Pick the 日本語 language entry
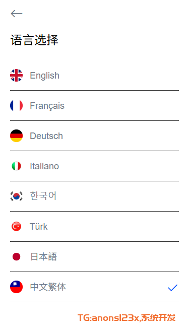 95,257
